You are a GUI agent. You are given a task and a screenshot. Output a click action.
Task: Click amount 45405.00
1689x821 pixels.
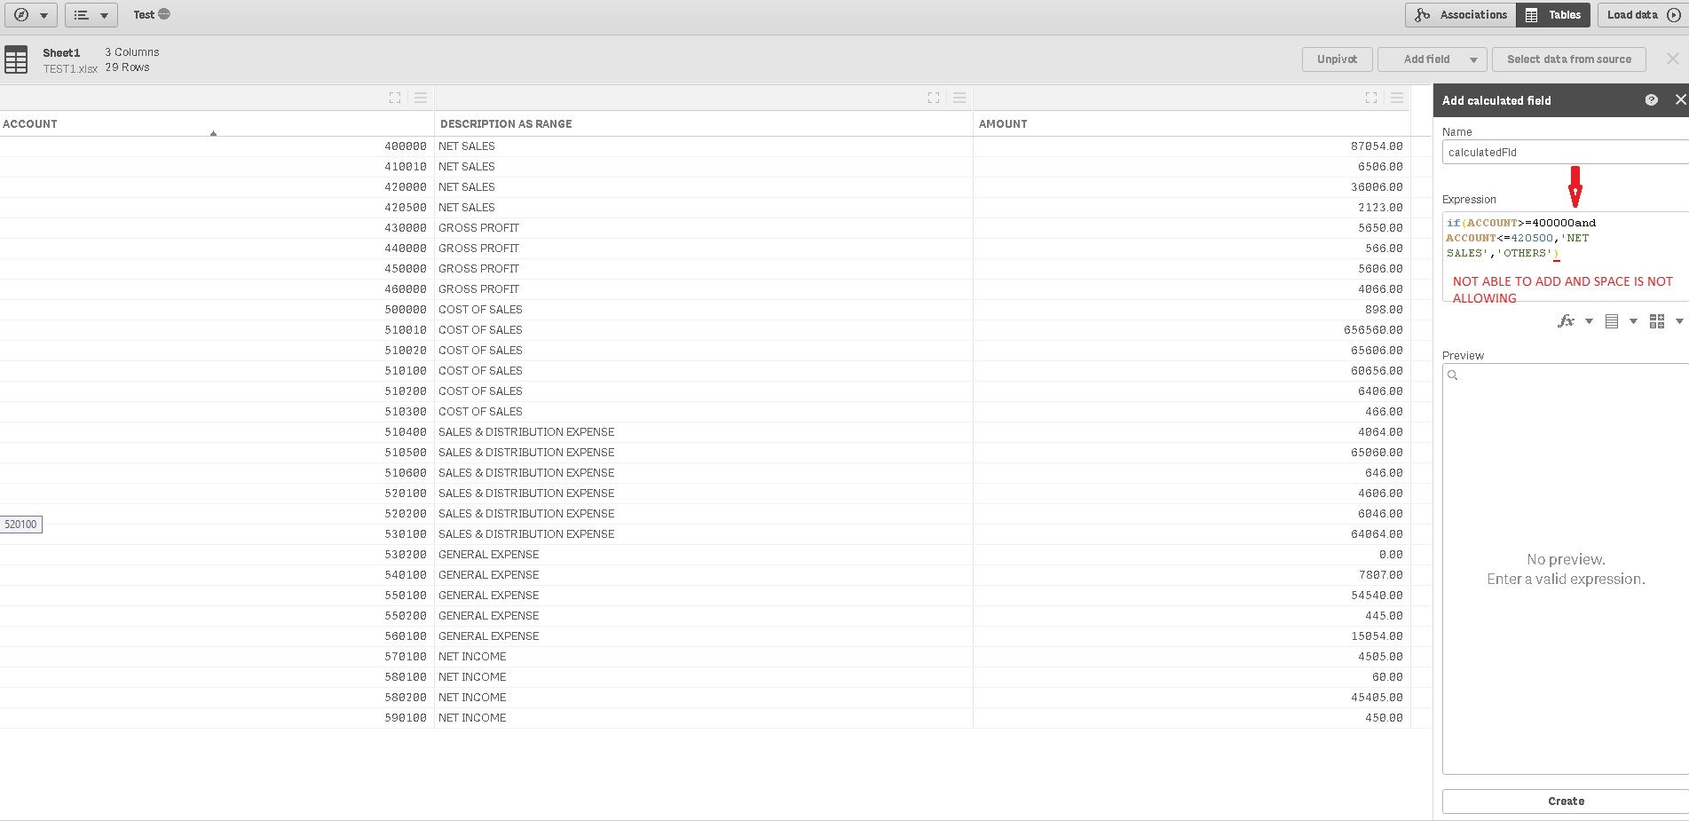[x=1377, y=698]
